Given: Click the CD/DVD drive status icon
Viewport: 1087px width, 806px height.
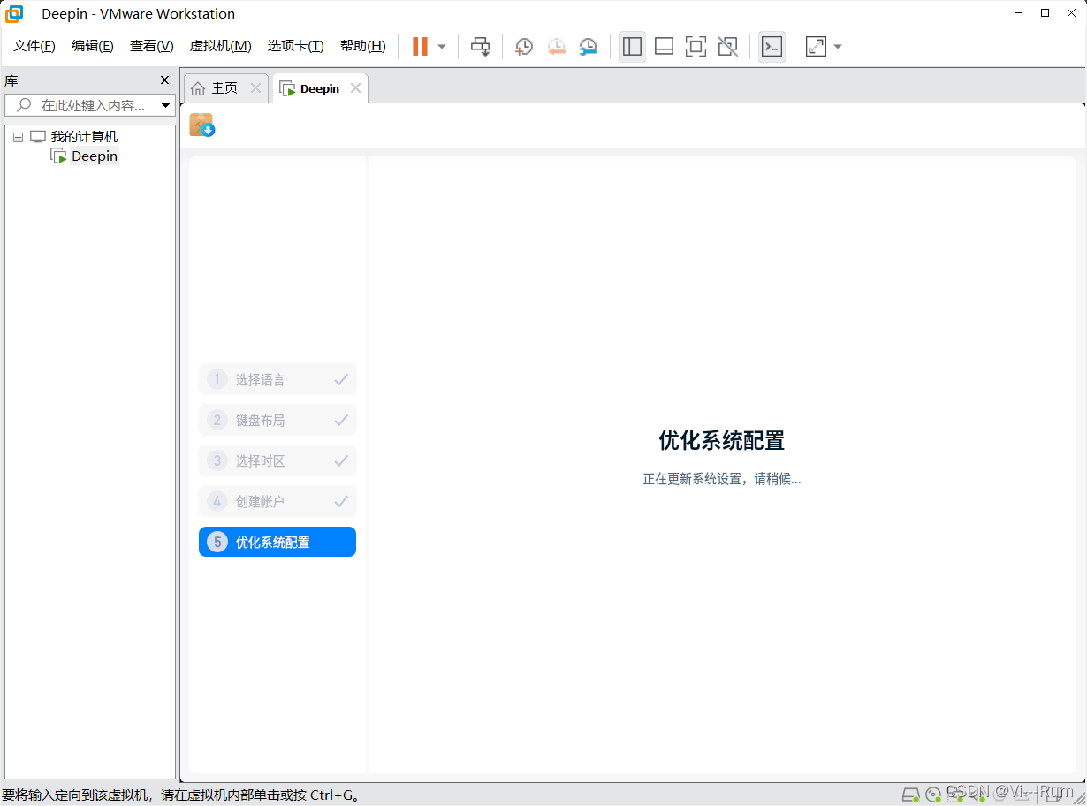Looking at the screenshot, I should [933, 794].
